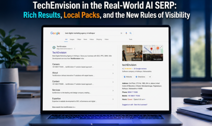Open the News tab
This screenshot has height=126, width=212.
coord(85,39)
